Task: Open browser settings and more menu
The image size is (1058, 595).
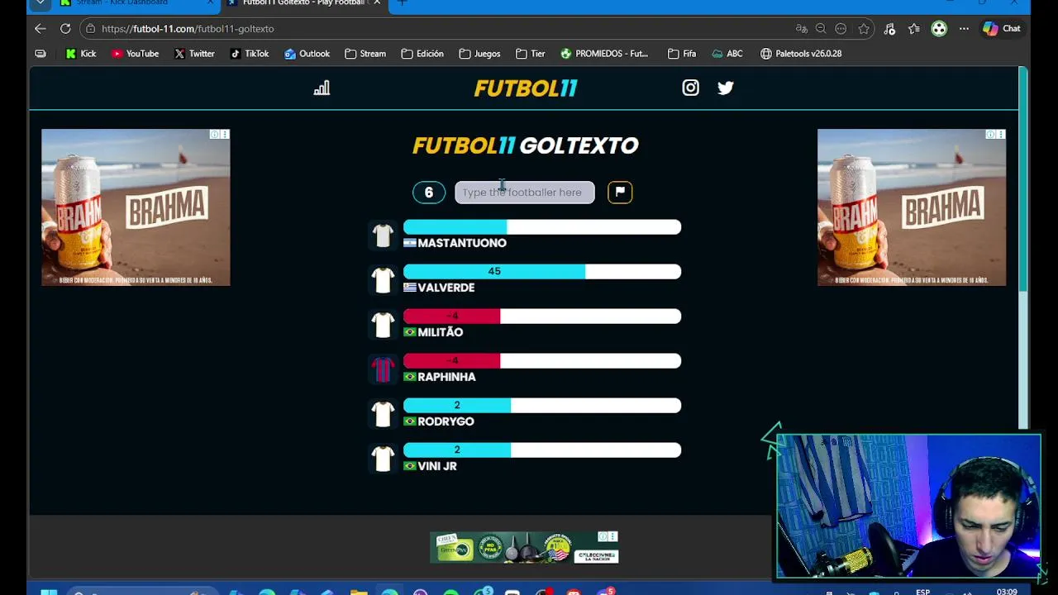Action: pos(964,28)
